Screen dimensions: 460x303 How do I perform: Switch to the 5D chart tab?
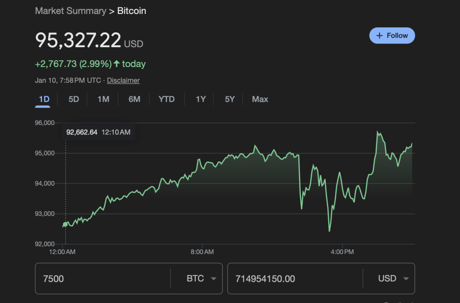click(x=74, y=99)
